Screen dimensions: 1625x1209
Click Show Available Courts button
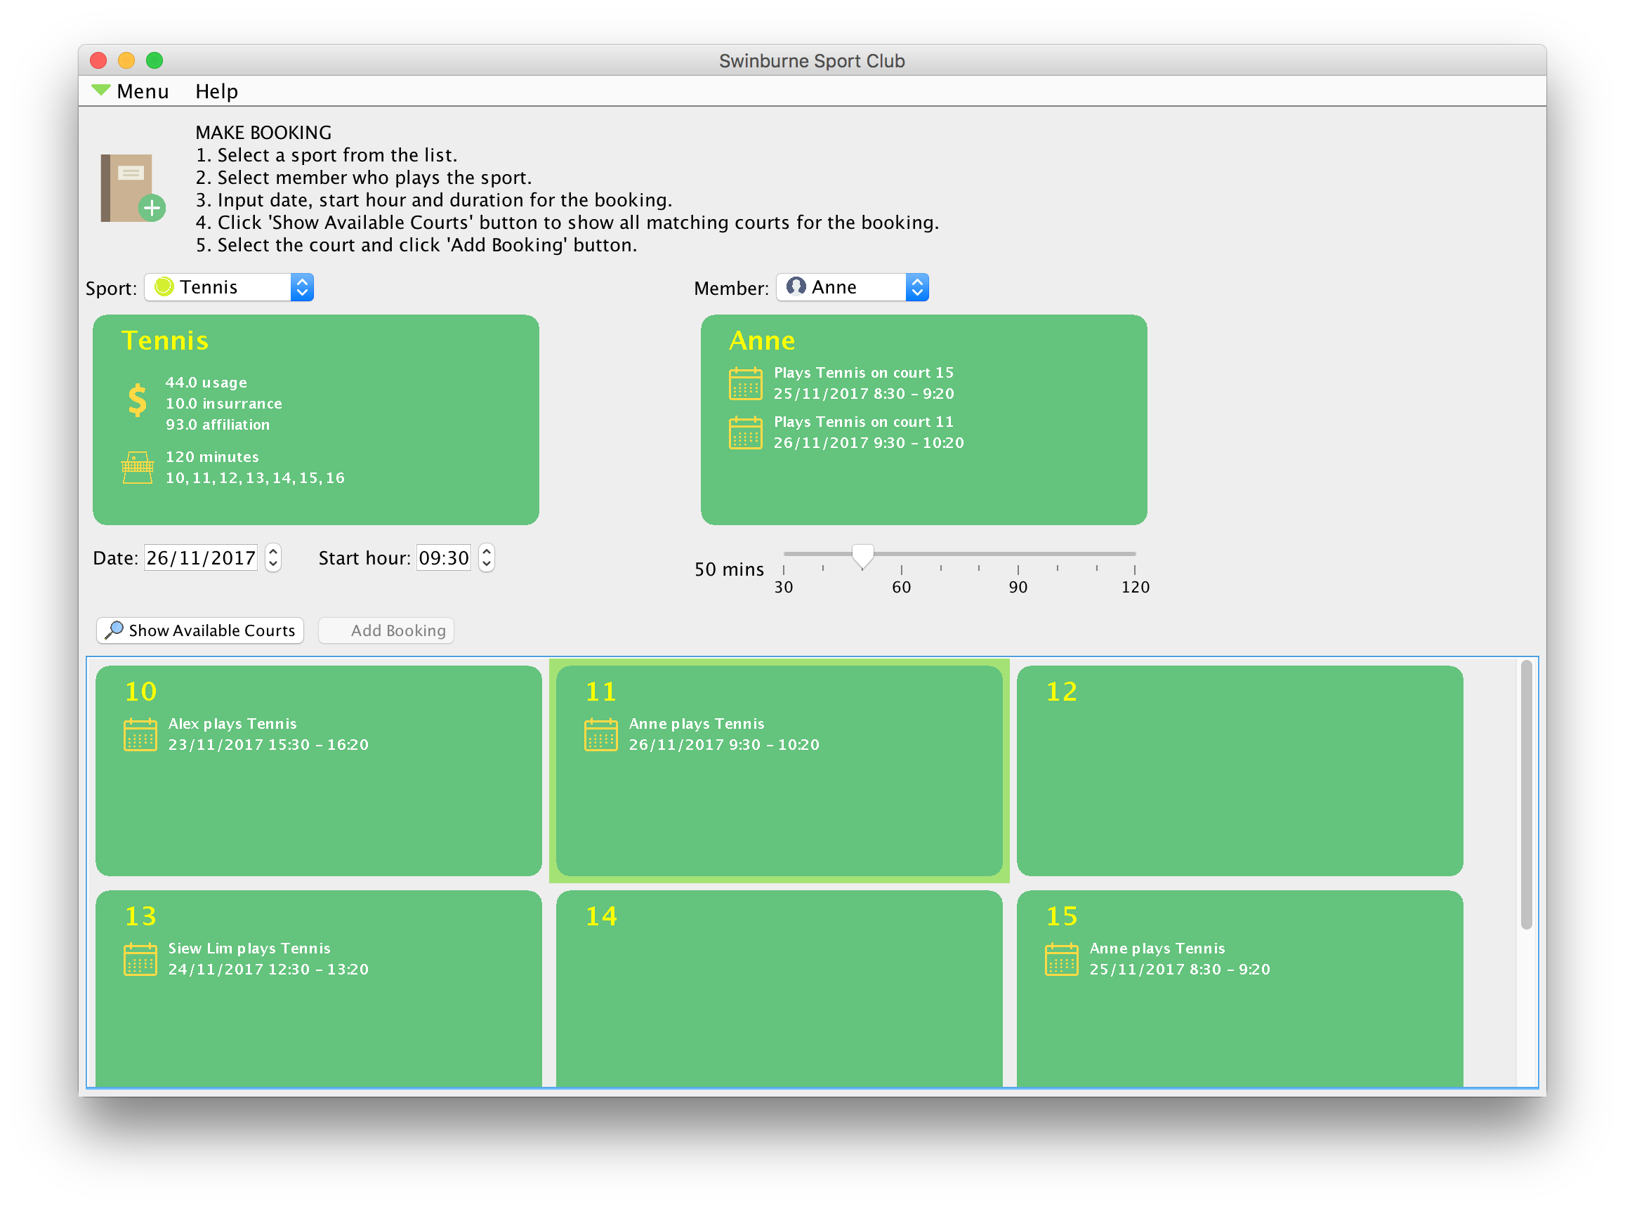201,630
